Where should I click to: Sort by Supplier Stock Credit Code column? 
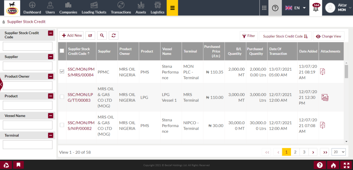tap(79, 51)
